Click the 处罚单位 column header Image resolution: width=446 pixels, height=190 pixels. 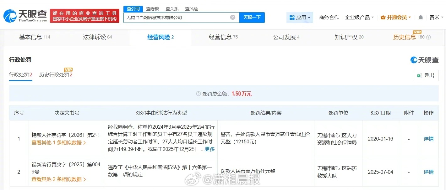pos(338,113)
